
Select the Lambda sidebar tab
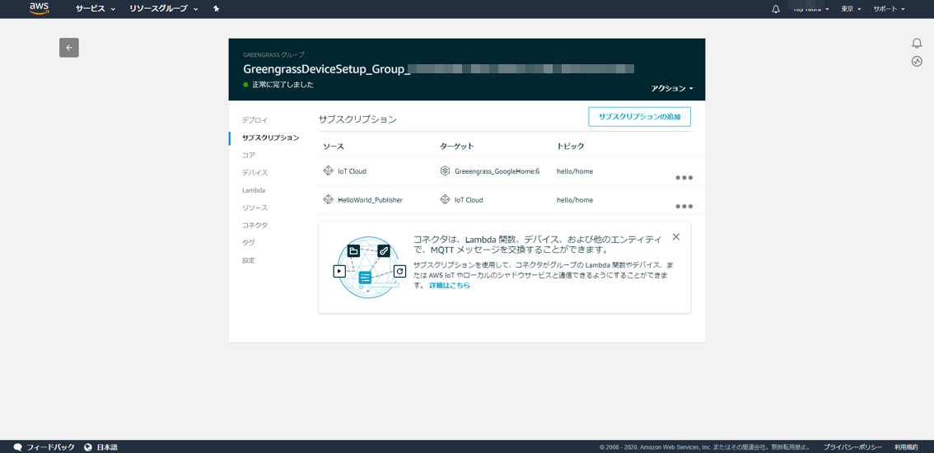pos(253,190)
